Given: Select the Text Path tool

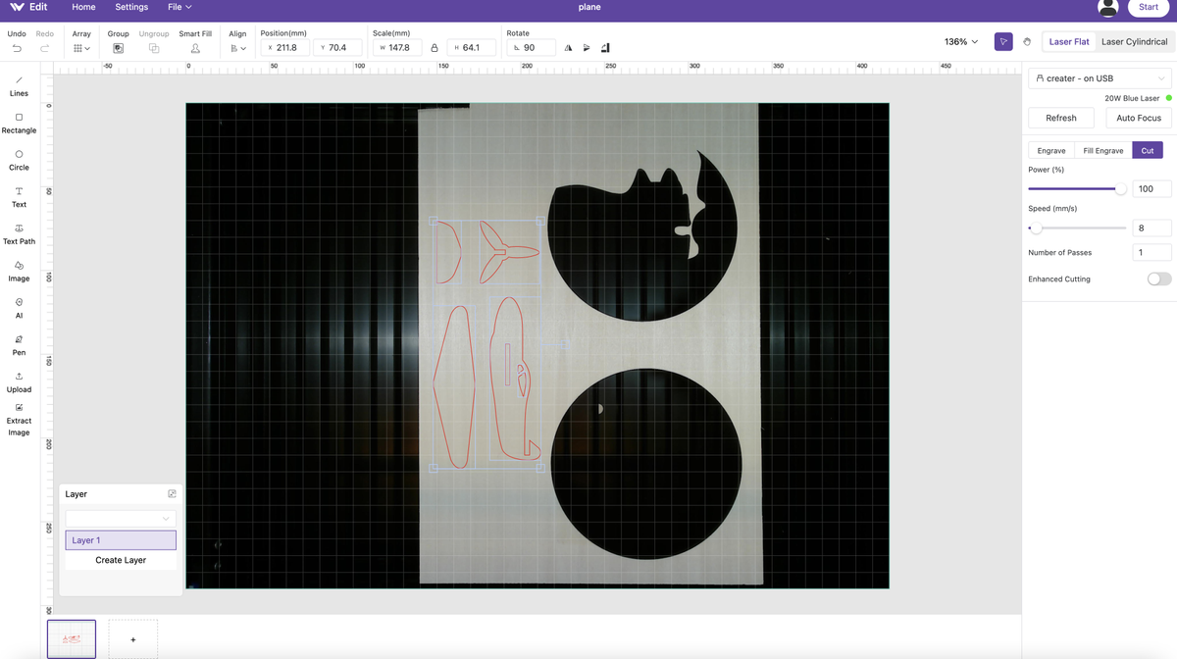Looking at the screenshot, I should pyautogui.click(x=19, y=233).
